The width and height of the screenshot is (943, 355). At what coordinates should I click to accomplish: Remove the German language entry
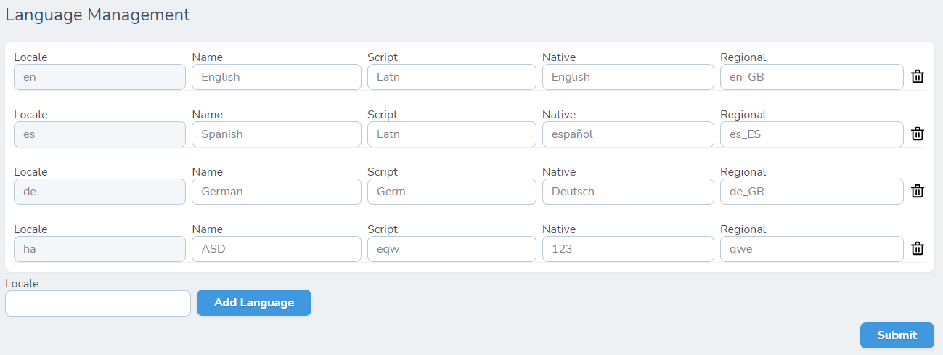[x=918, y=191]
